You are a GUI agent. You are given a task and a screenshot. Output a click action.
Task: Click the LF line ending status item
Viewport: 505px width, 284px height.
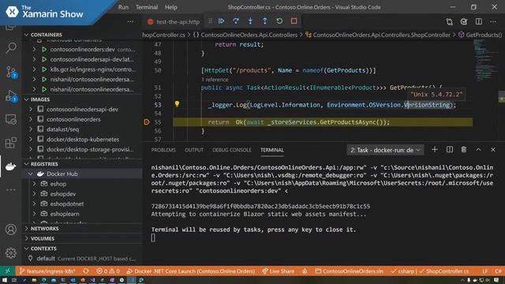tap(485, 271)
